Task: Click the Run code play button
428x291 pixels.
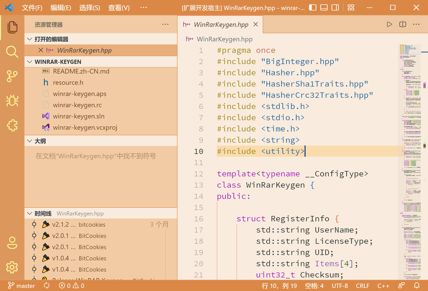Action: point(389,24)
